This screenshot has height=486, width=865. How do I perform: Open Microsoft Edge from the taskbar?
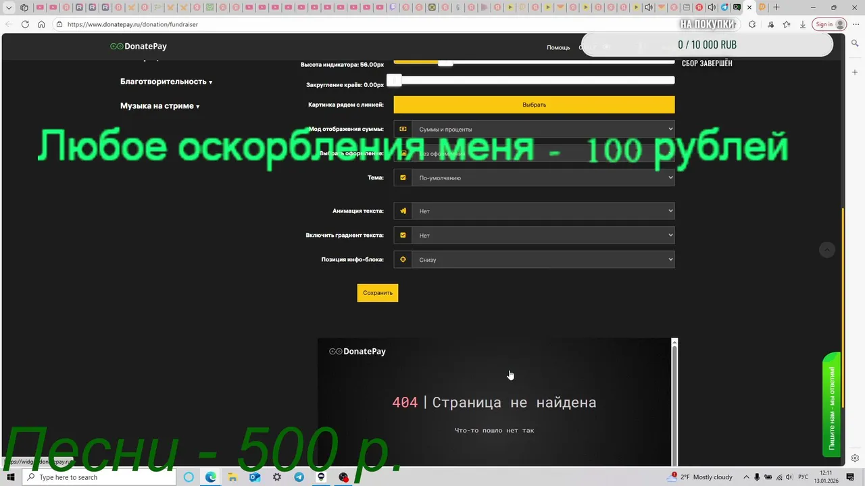(x=211, y=477)
